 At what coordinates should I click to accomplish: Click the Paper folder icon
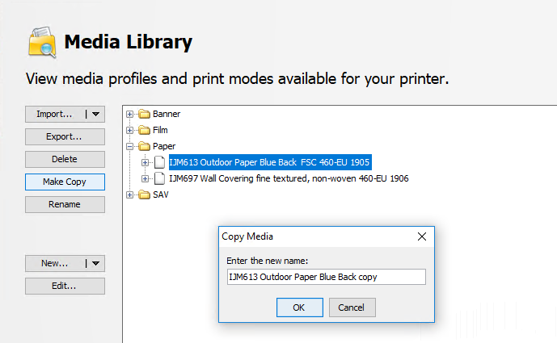(144, 146)
